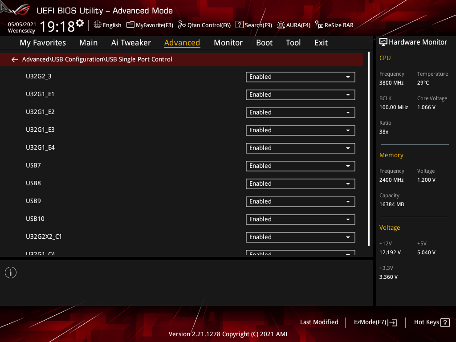
Task: Click the breadcrumb path USB Single Port Control
Action: pos(139,59)
